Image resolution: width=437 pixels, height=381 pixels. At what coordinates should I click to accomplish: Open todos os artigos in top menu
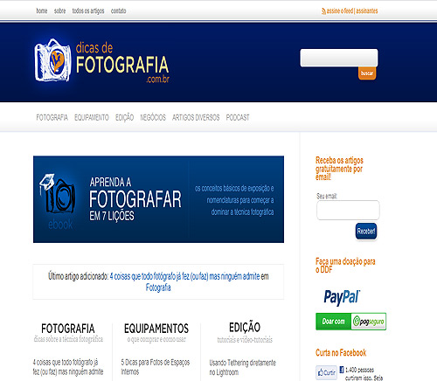88,11
